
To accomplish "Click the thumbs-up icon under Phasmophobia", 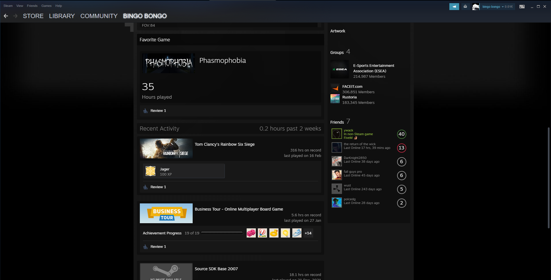I will point(146,111).
